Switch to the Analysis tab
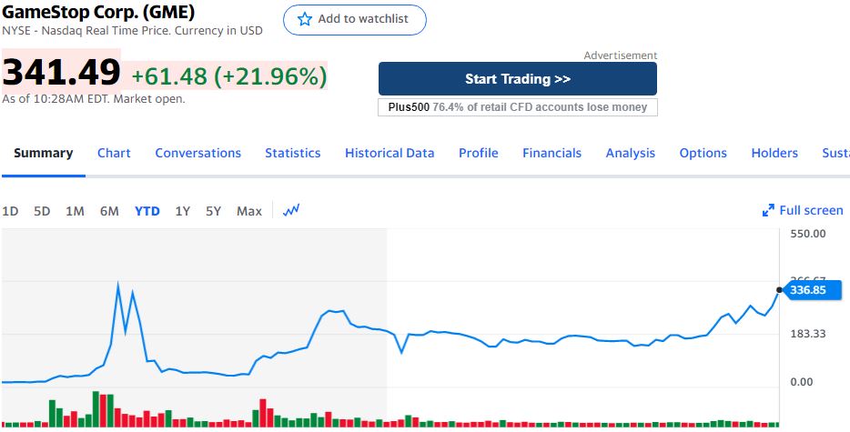The image size is (850, 432). [x=630, y=154]
